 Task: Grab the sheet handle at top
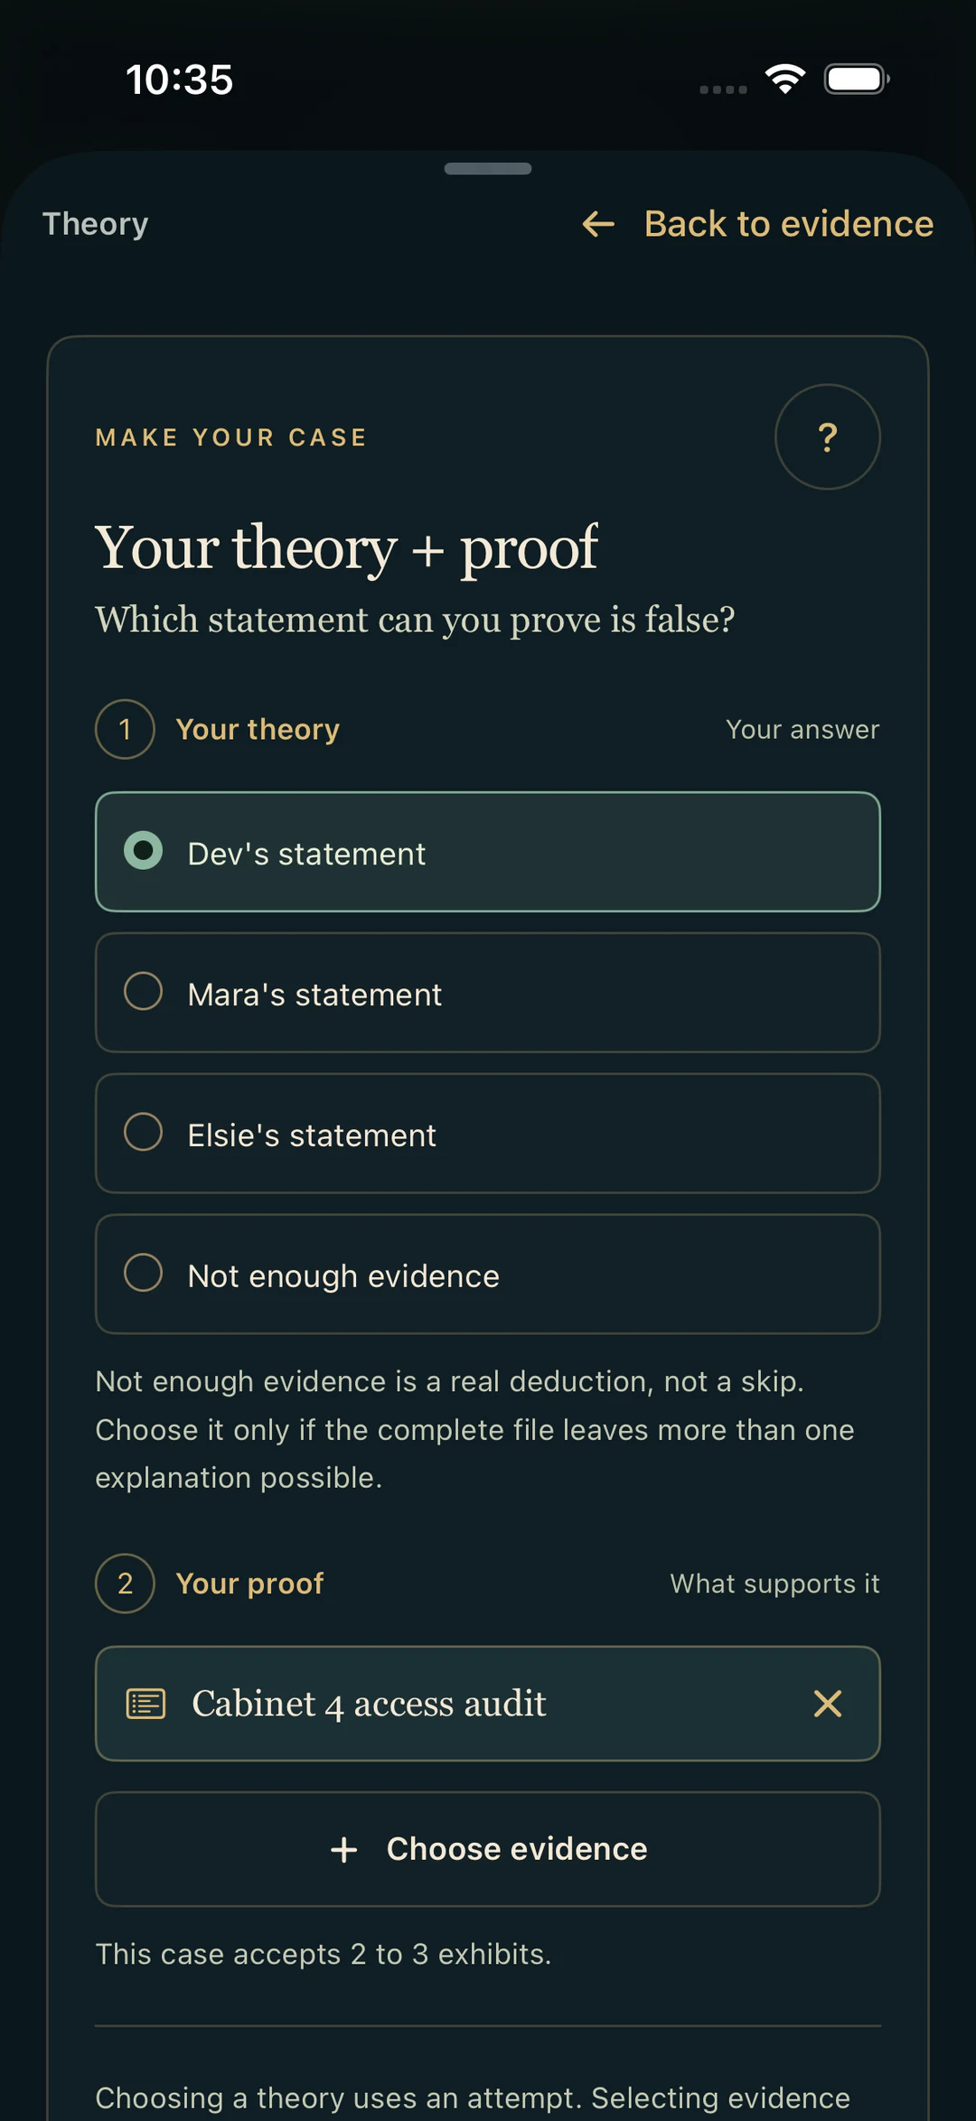pos(488,169)
